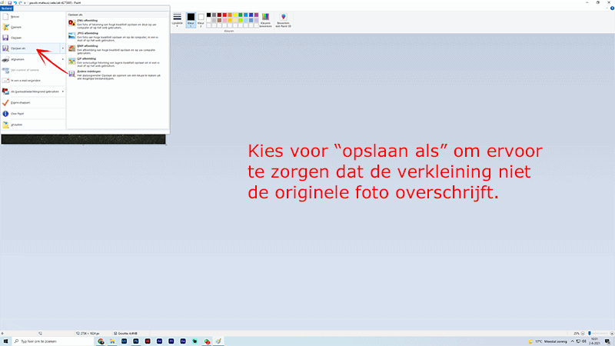Image resolution: width=615 pixels, height=346 pixels.
Task: Pick the purple color swatch
Action: tap(257, 15)
